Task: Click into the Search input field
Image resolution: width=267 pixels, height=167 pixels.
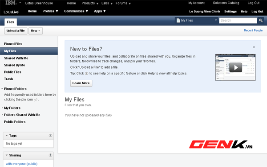Action: point(238,20)
